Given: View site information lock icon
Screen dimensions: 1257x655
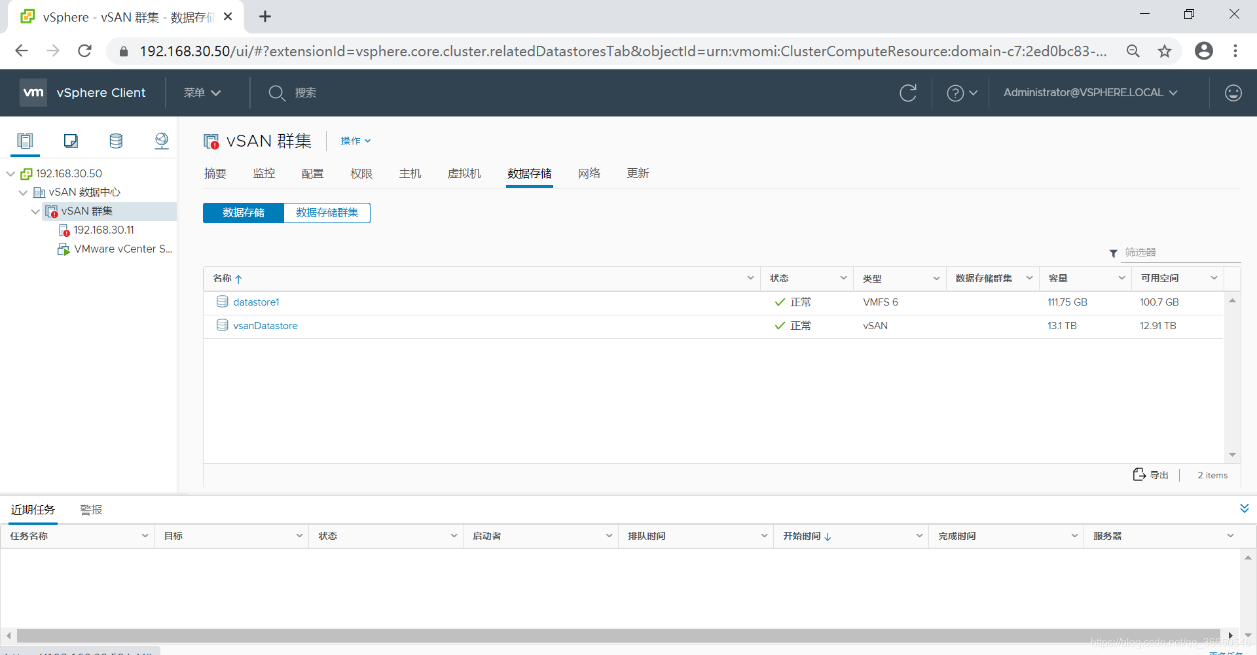Looking at the screenshot, I should (x=123, y=51).
